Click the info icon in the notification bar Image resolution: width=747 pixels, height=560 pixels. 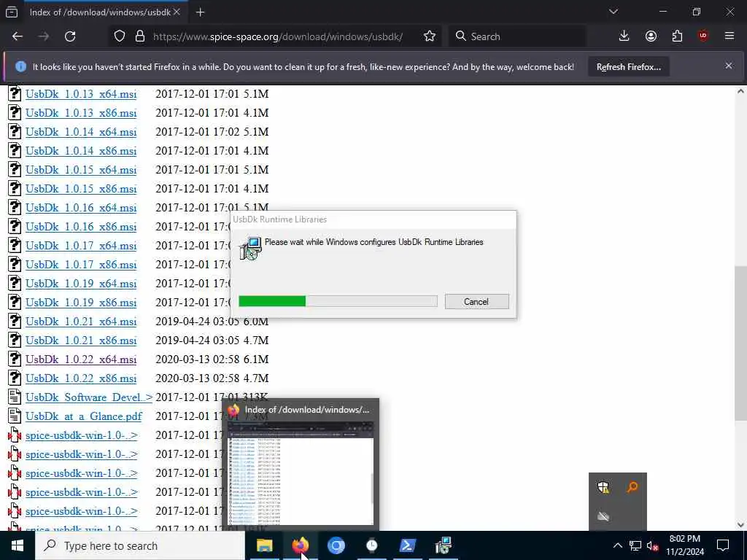pos(20,66)
